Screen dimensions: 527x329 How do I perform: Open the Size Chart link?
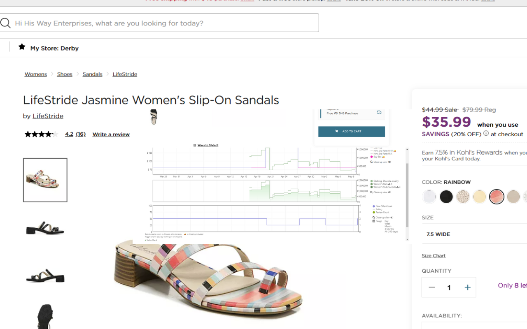[434, 256]
